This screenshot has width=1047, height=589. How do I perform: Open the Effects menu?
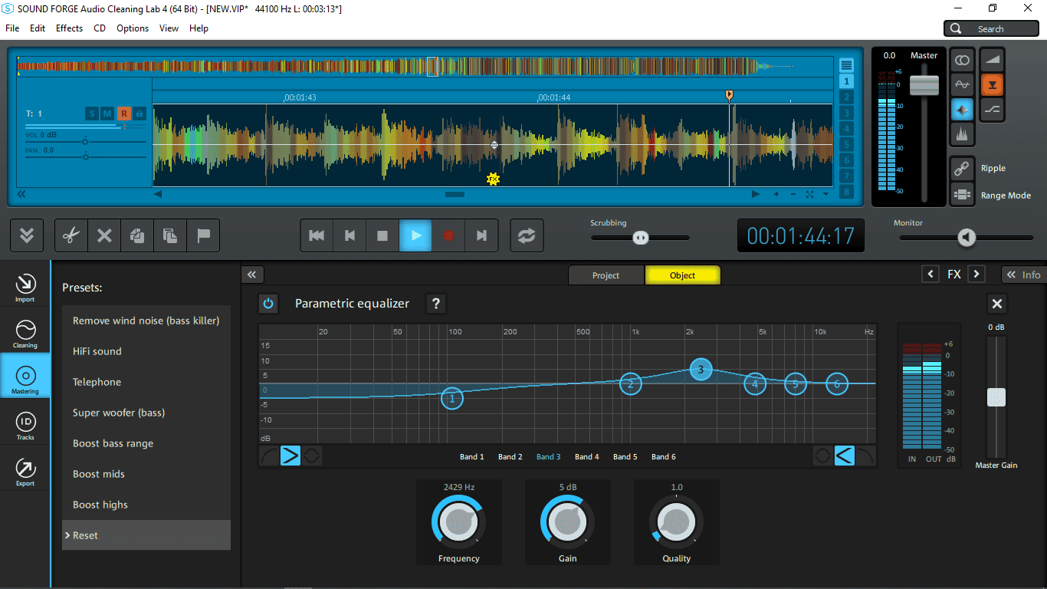[69, 28]
